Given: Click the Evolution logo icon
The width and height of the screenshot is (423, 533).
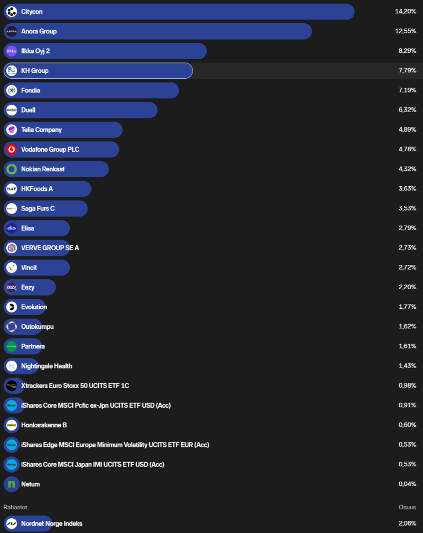Looking at the screenshot, I should point(12,307).
